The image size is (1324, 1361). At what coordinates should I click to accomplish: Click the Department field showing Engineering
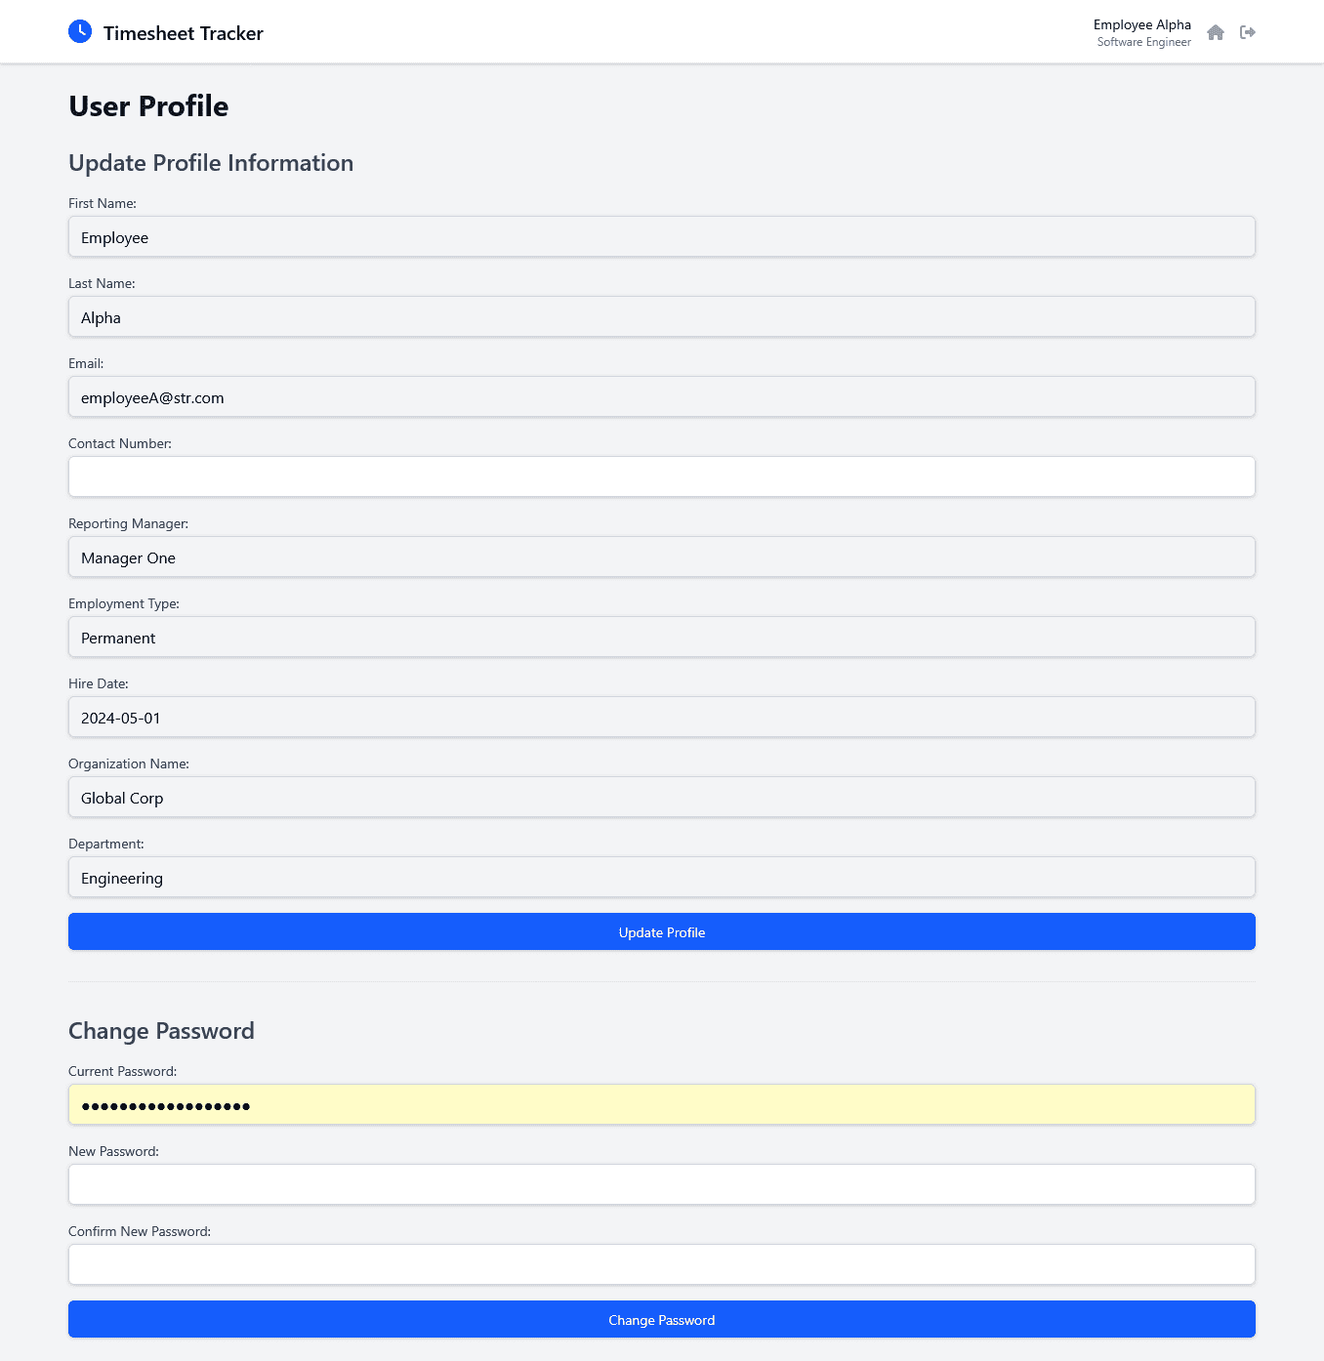(x=661, y=878)
